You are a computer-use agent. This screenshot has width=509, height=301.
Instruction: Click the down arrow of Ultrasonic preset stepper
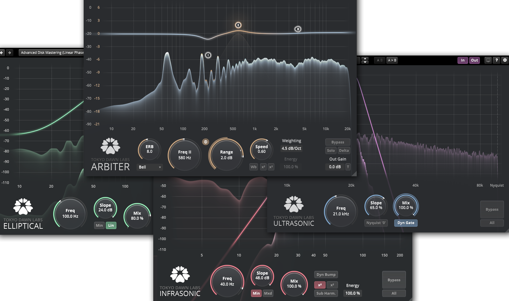tap(365, 62)
